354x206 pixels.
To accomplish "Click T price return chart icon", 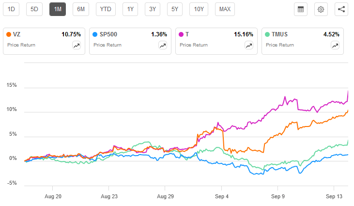I will [x=248, y=45].
